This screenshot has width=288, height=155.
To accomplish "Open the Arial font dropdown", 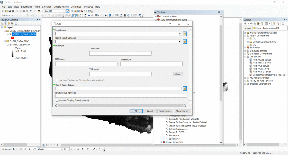I will click(61, 149).
